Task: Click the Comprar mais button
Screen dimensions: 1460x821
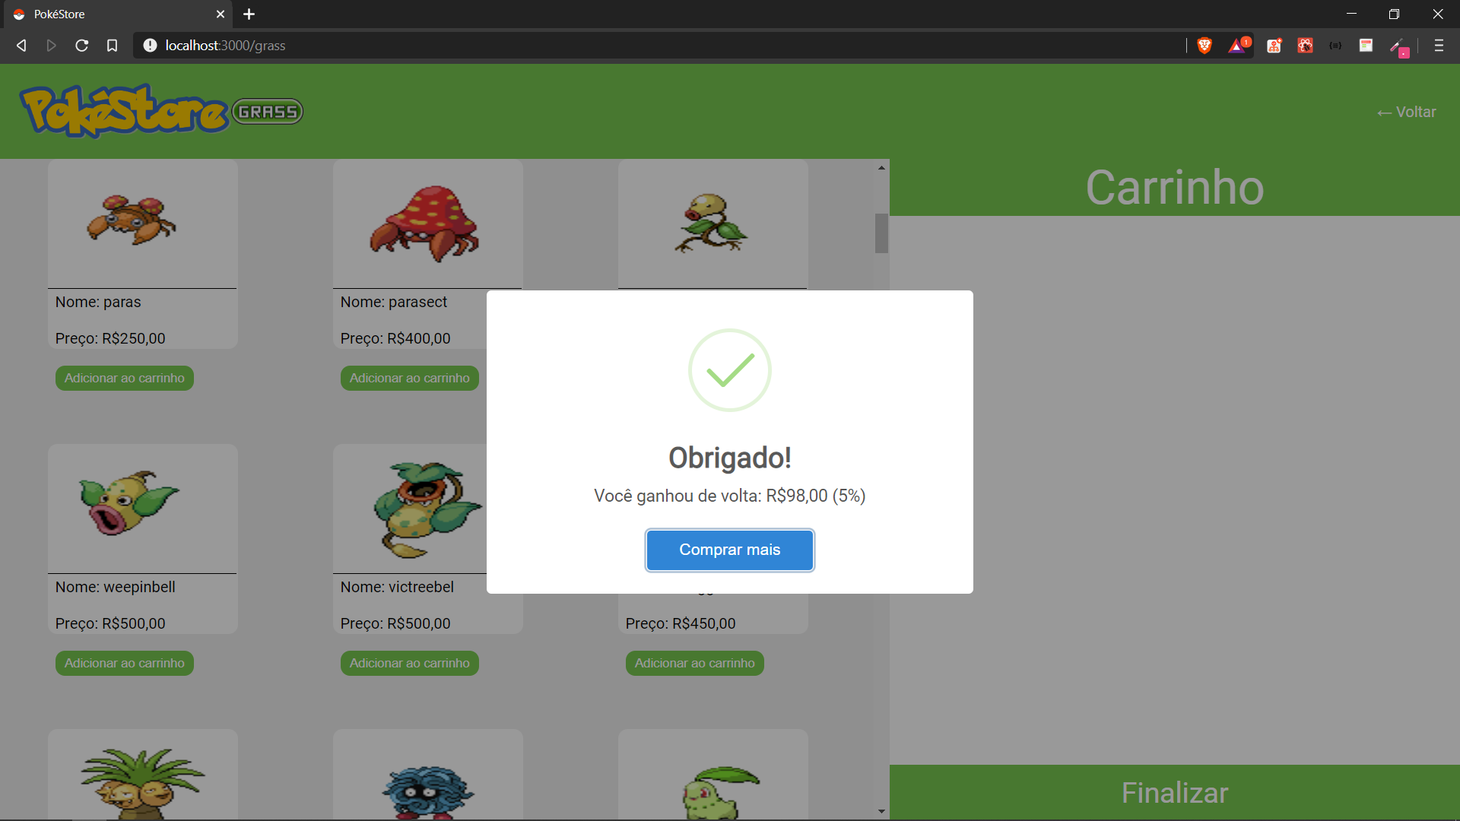Action: [729, 550]
